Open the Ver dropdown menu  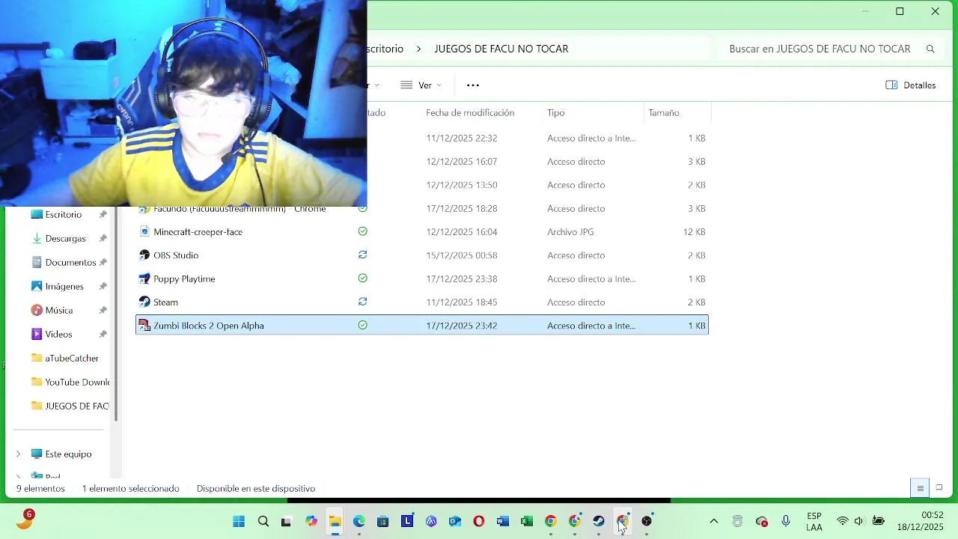pyautogui.click(x=421, y=85)
